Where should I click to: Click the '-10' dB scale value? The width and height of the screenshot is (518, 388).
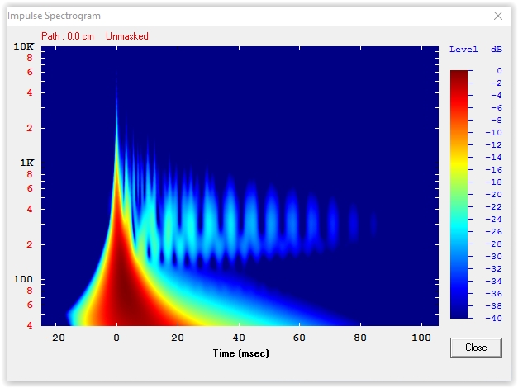[494, 132]
